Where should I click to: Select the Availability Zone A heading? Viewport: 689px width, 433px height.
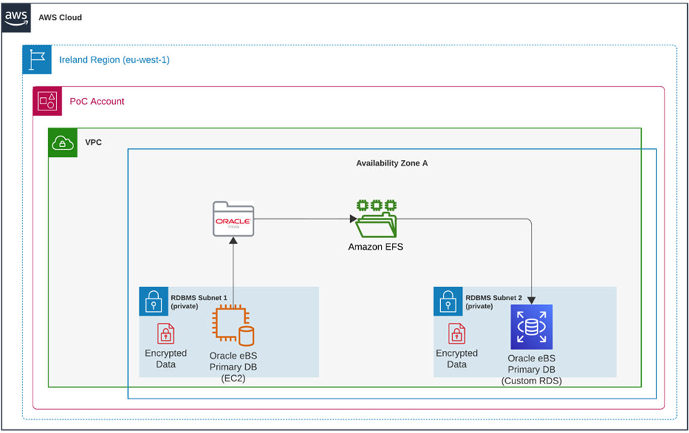point(392,163)
